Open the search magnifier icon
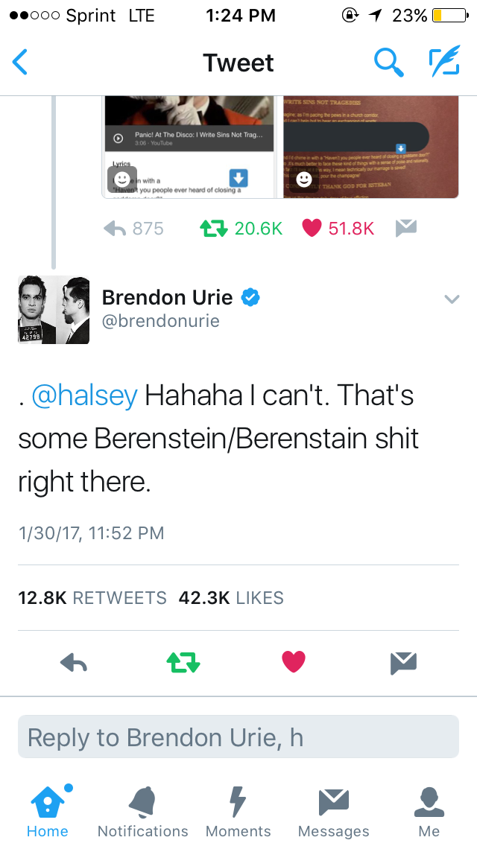Viewport: 477px width, 846px height. click(389, 62)
